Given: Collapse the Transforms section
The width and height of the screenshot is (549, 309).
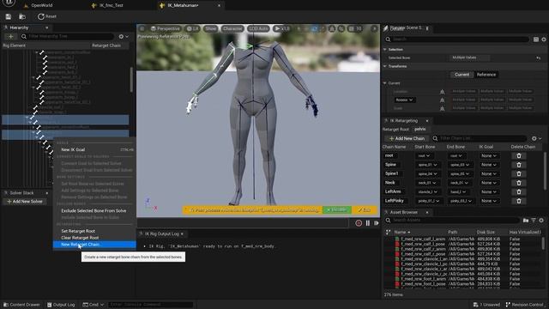Looking at the screenshot, I should click(385, 66).
